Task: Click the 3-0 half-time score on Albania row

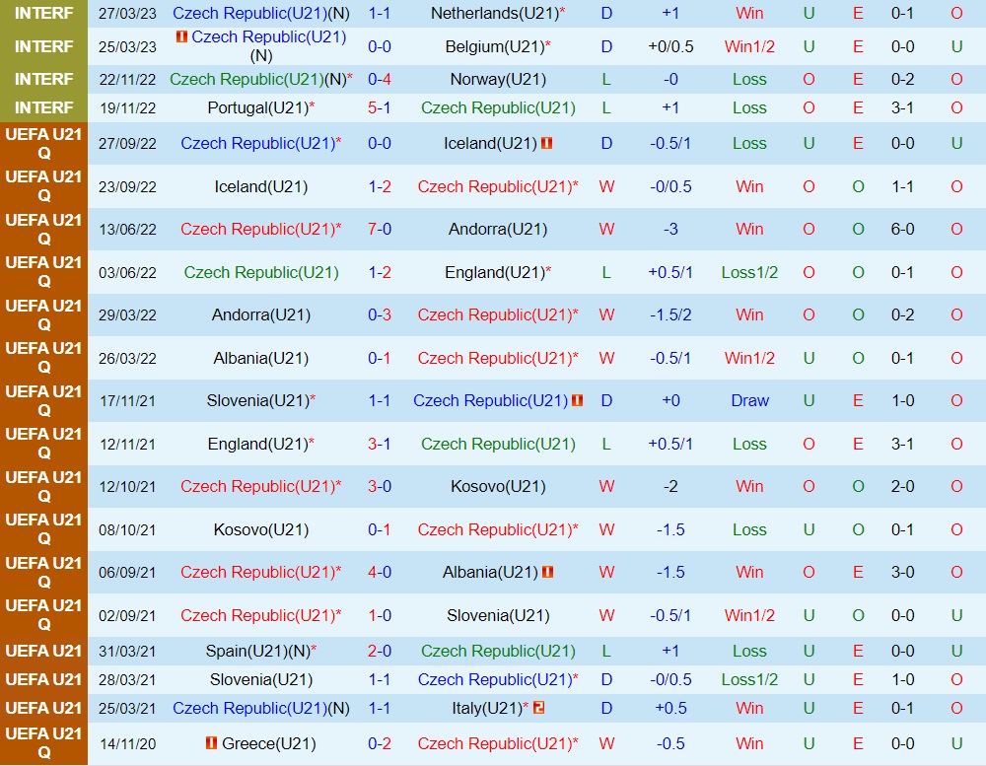Action: [x=902, y=572]
